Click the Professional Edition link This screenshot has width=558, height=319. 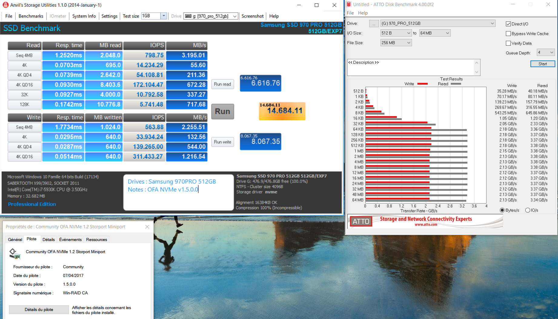click(32, 204)
